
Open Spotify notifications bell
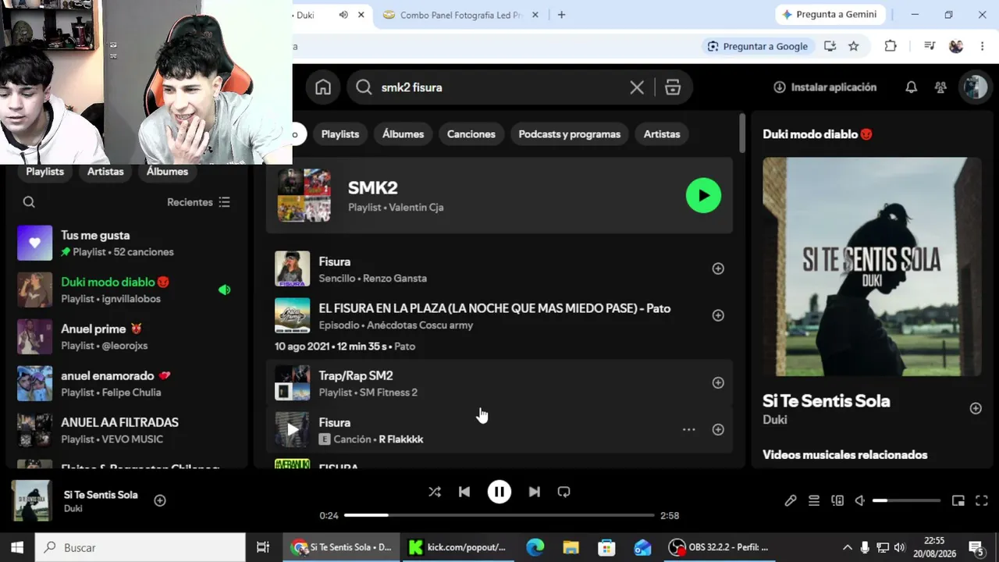(911, 87)
